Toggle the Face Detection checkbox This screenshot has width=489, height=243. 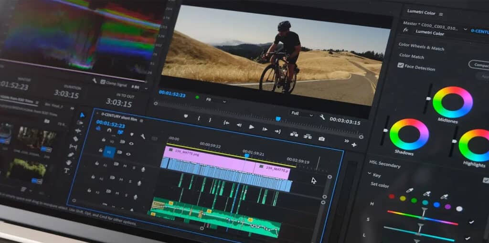[401, 65]
